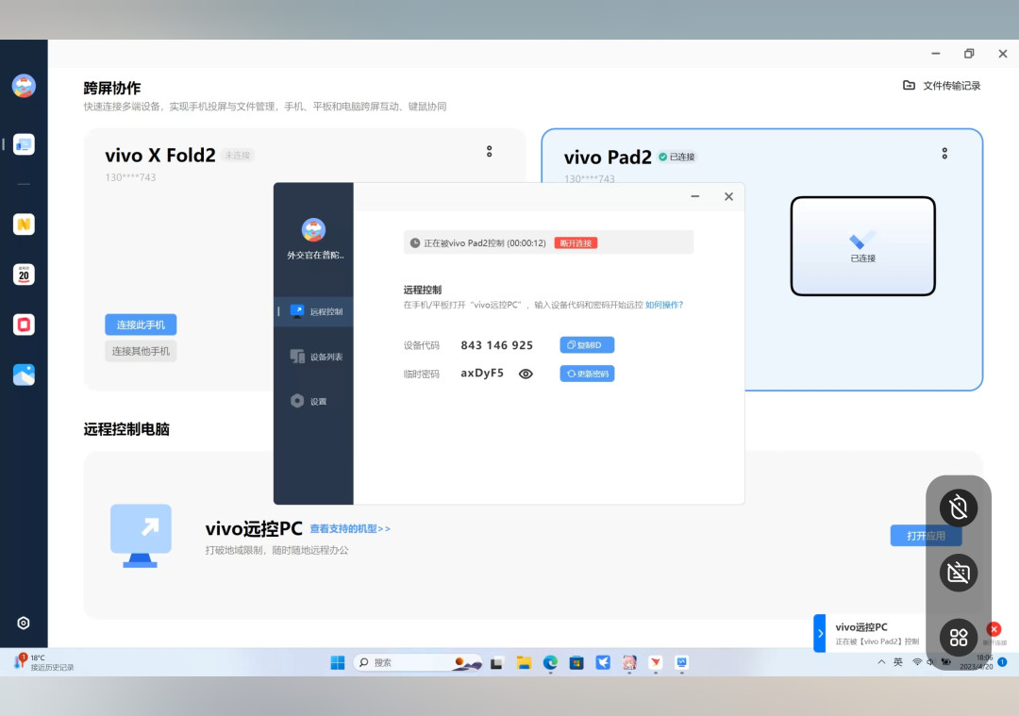Open 设置 in the dialog sidebar
The width and height of the screenshot is (1019, 716).
(x=314, y=401)
